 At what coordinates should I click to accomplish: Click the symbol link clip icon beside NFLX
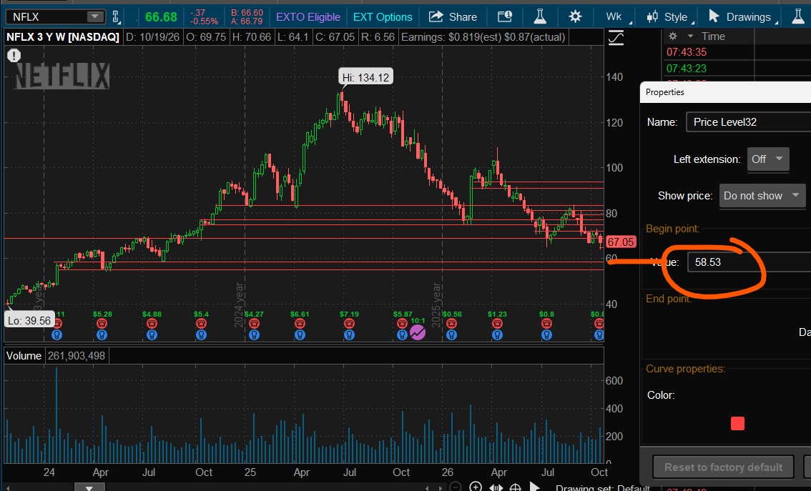click(x=116, y=16)
